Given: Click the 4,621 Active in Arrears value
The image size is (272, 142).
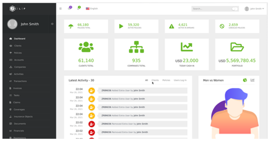Looking at the screenshot, I should 183,25.
